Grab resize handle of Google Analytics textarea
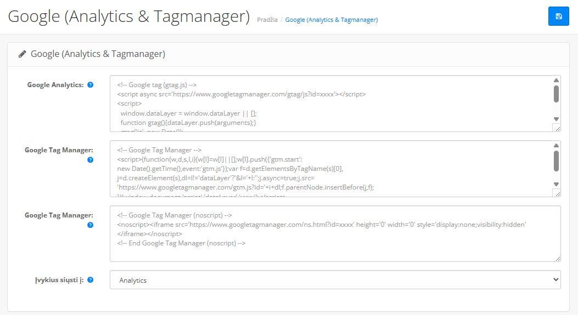The width and height of the screenshot is (578, 315). [557, 128]
